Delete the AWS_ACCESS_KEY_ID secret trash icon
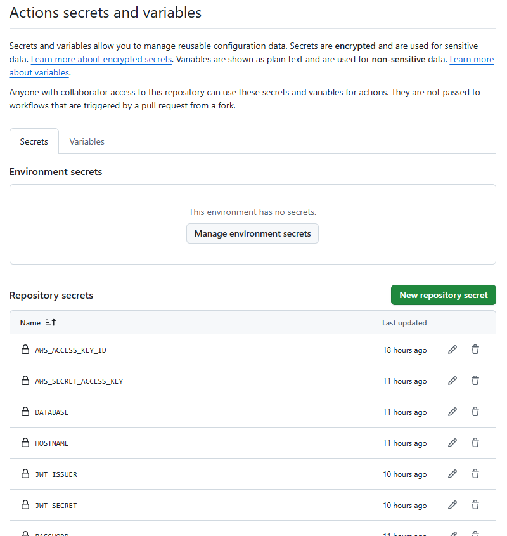The image size is (507, 536). pyautogui.click(x=475, y=350)
